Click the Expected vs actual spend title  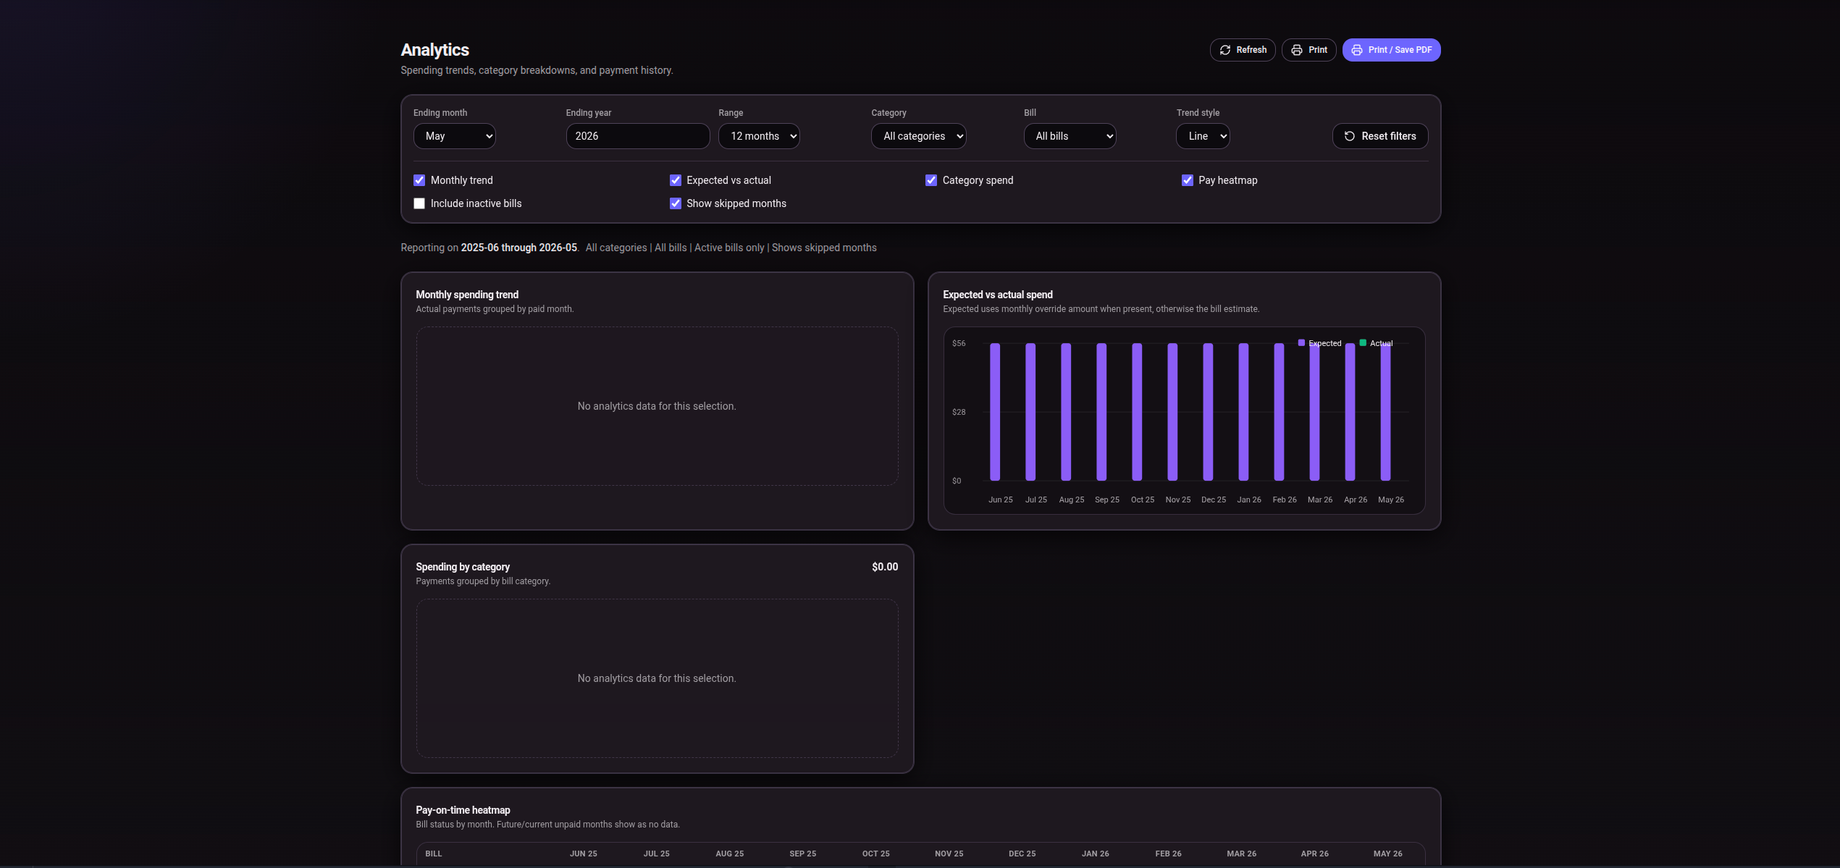pyautogui.click(x=998, y=295)
